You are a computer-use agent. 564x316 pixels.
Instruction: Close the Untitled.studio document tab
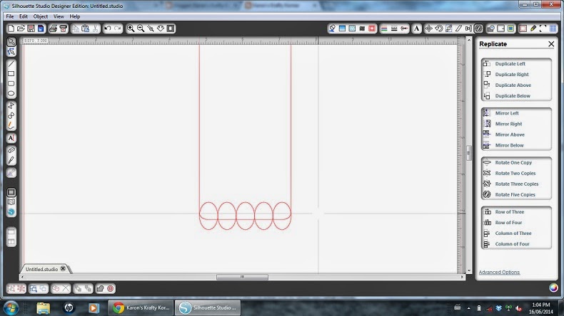click(x=63, y=268)
